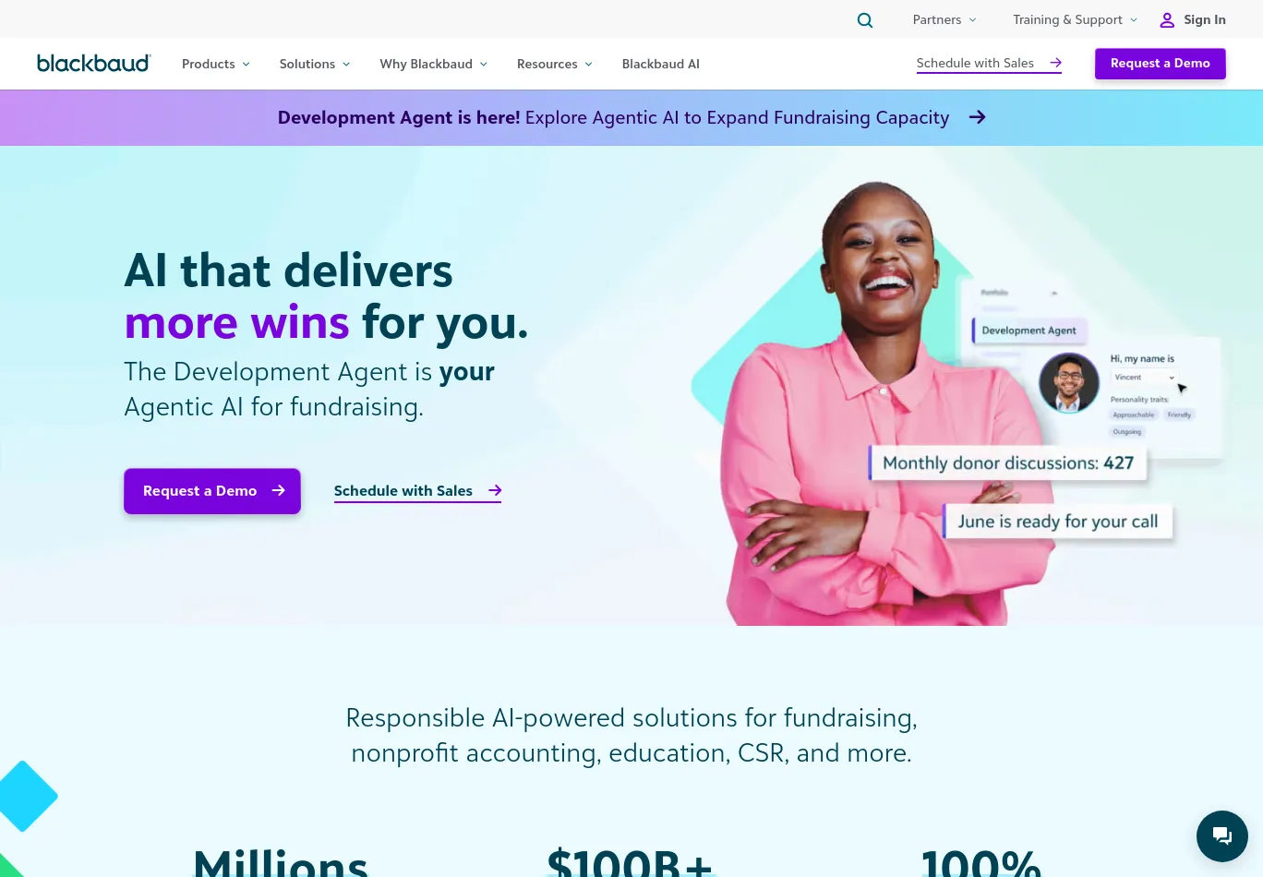This screenshot has width=1263, height=877.
Task: Click the arrow beside header Schedule with Sales
Action: click(1055, 63)
